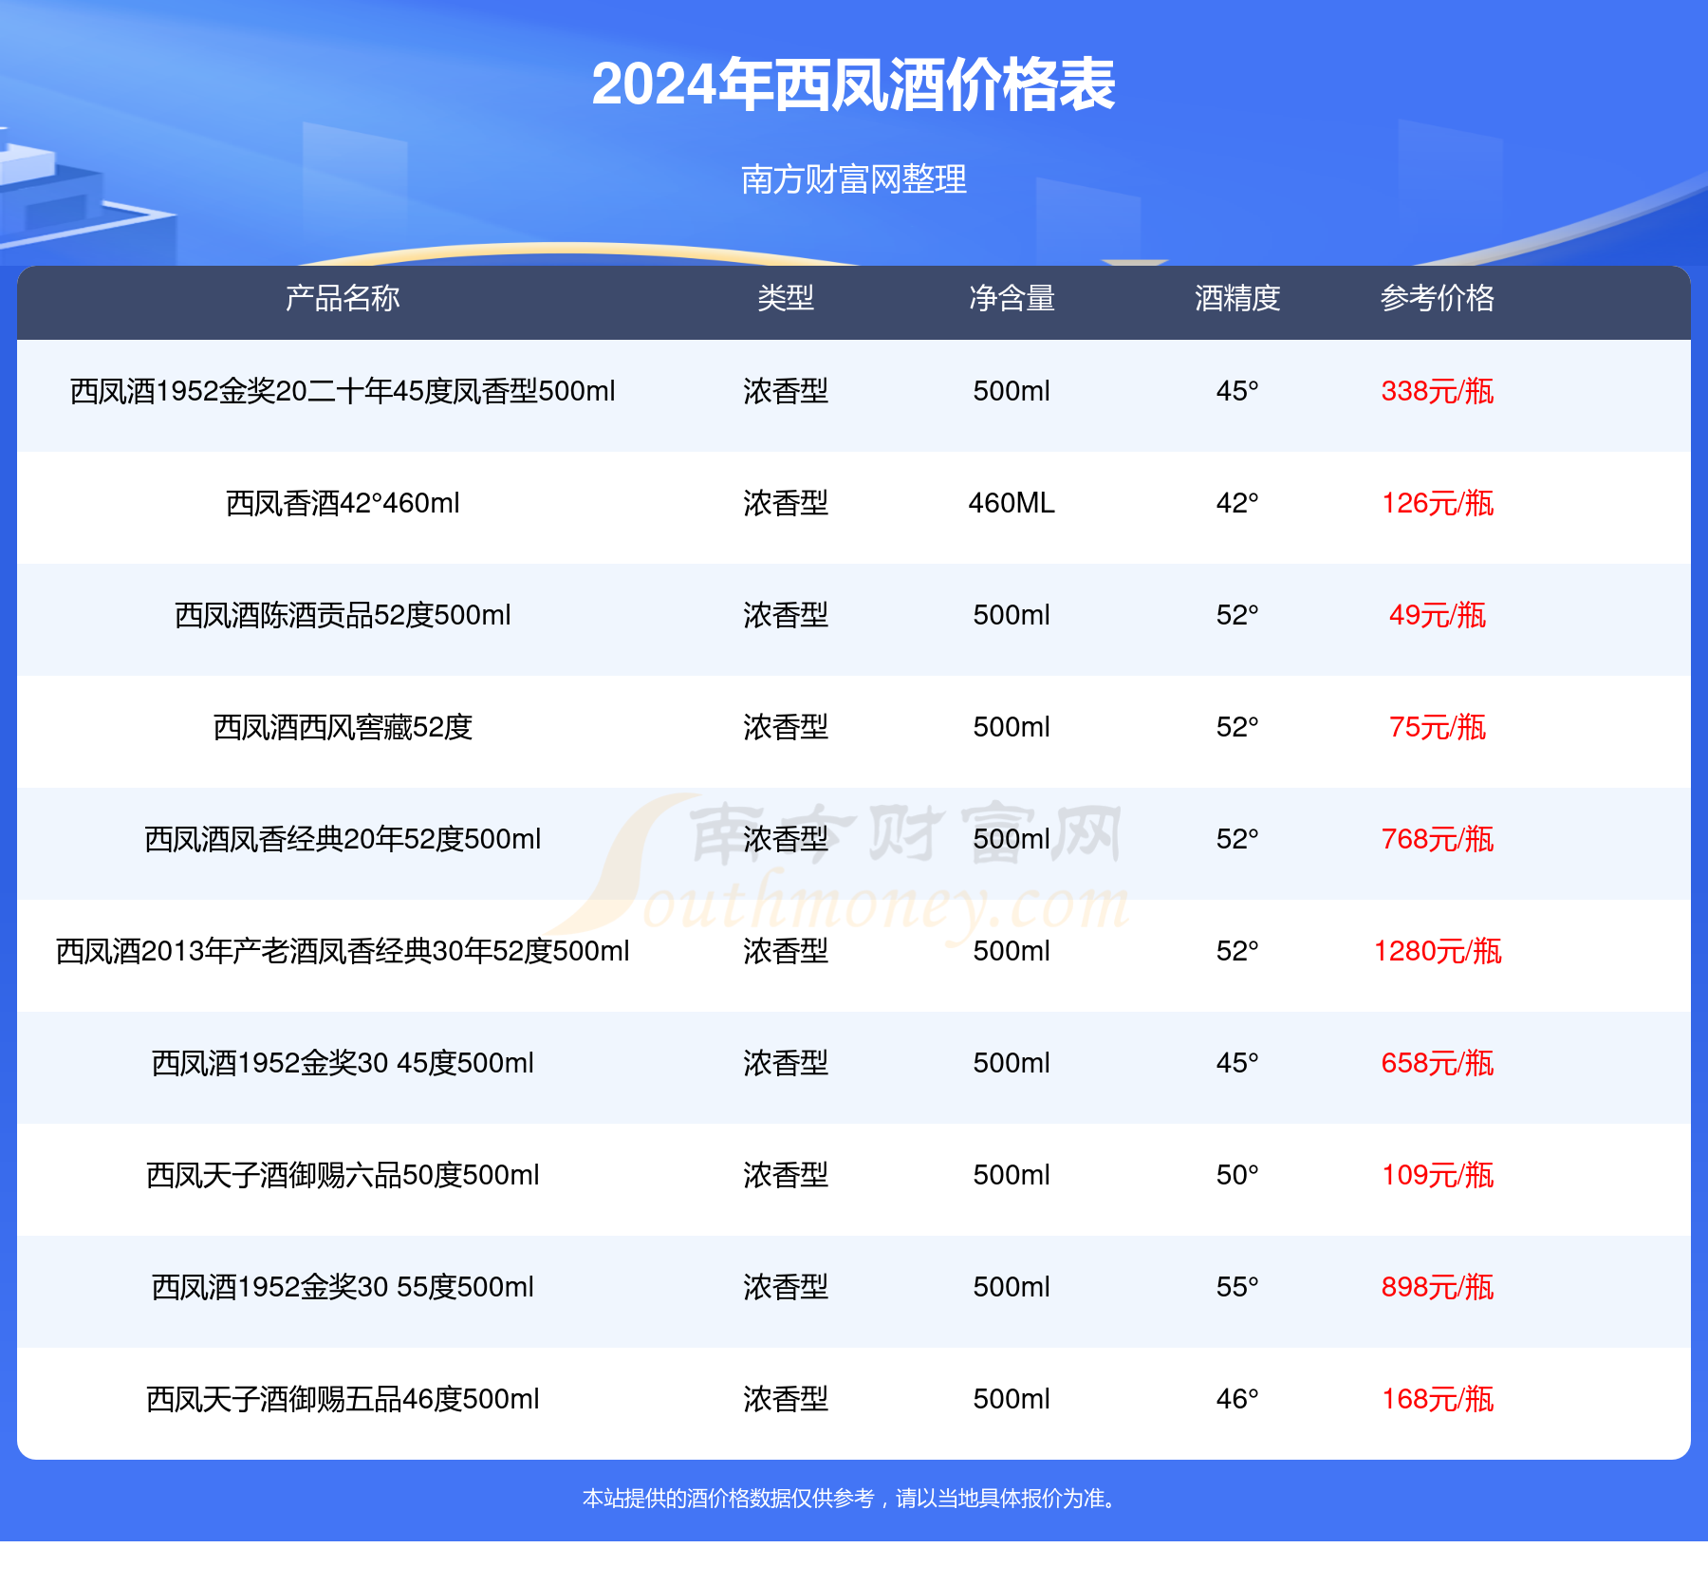The image size is (1708, 1585).
Task: Click the 50° alcohol cell
Action: [x=1237, y=1175]
